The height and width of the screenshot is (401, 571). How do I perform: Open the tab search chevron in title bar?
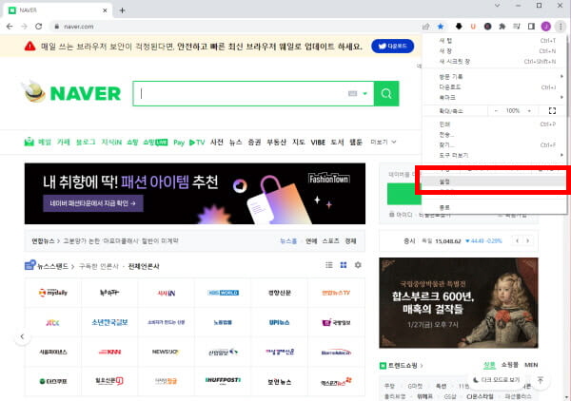497,6
